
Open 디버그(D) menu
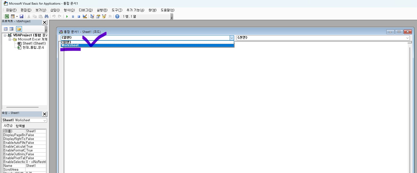click(86, 10)
